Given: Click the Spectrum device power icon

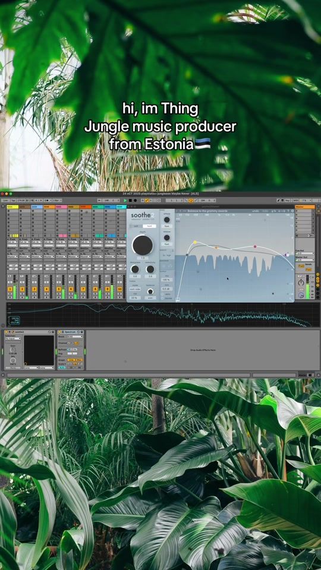Looking at the screenshot, I should pos(59,332).
